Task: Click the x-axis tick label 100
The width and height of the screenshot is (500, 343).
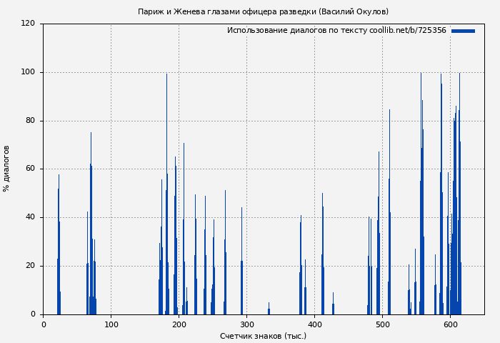Action: (111, 324)
